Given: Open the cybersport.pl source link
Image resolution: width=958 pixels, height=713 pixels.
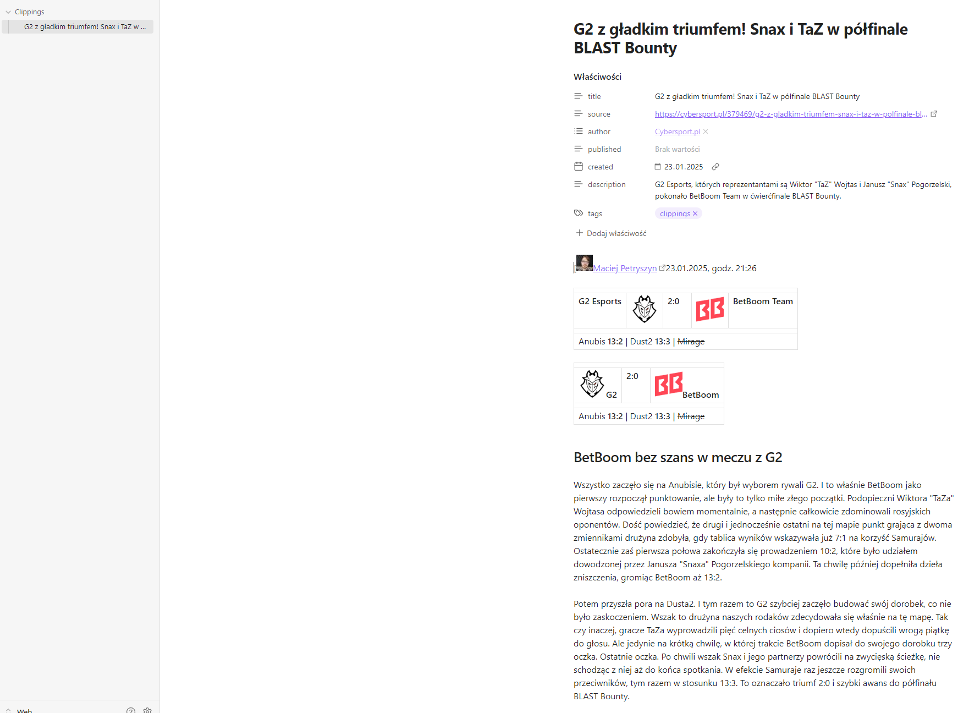Looking at the screenshot, I should [x=790, y=114].
